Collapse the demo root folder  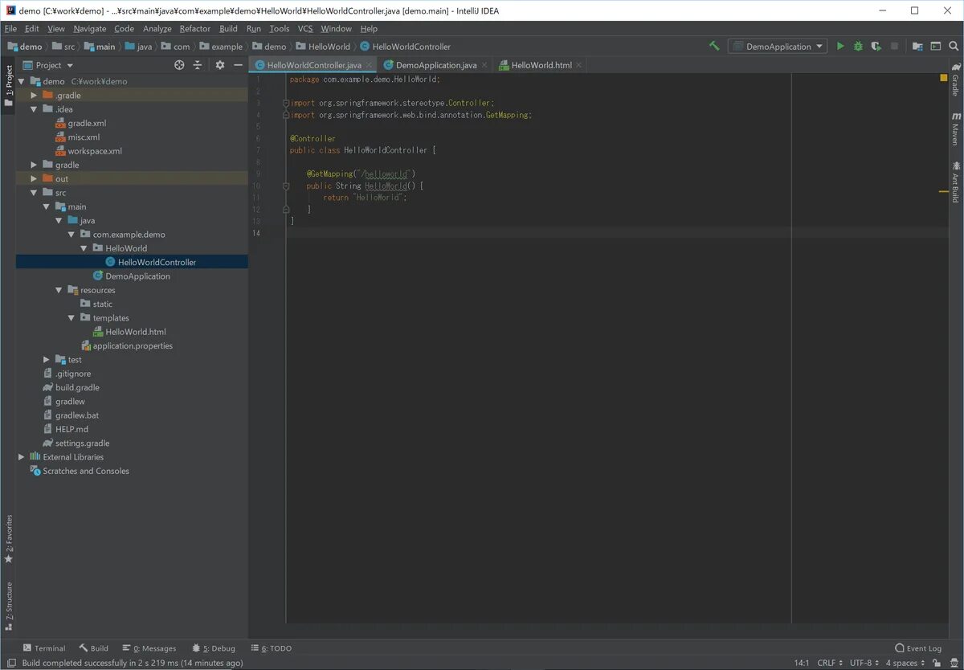click(x=22, y=81)
